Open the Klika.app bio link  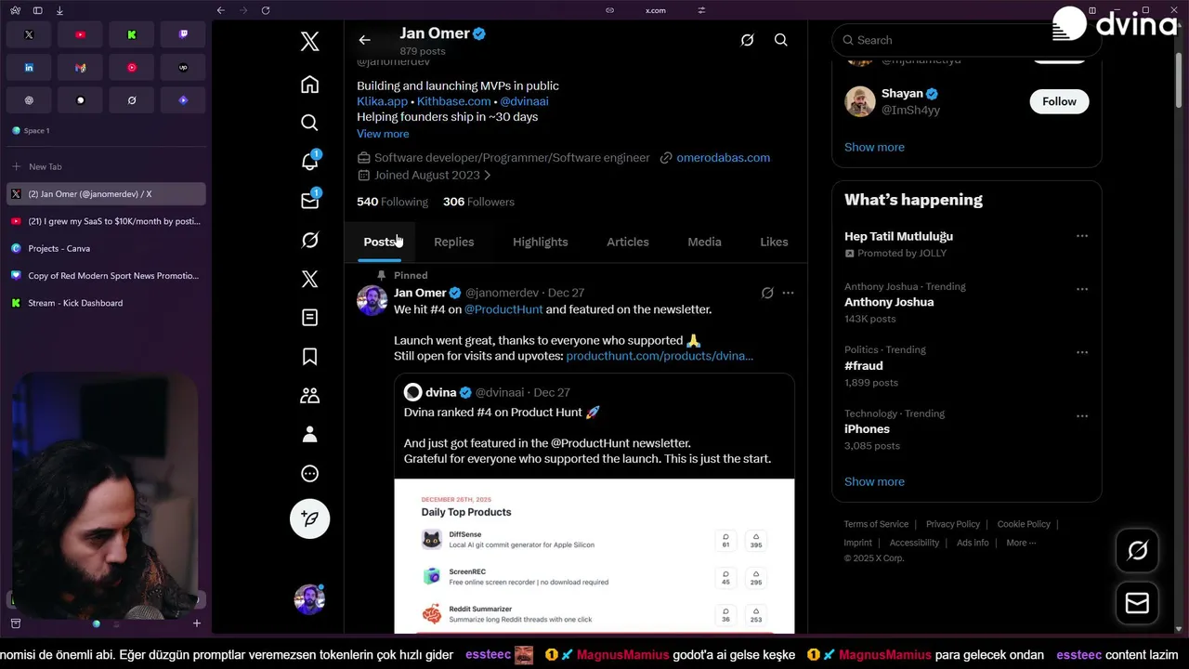(383, 101)
